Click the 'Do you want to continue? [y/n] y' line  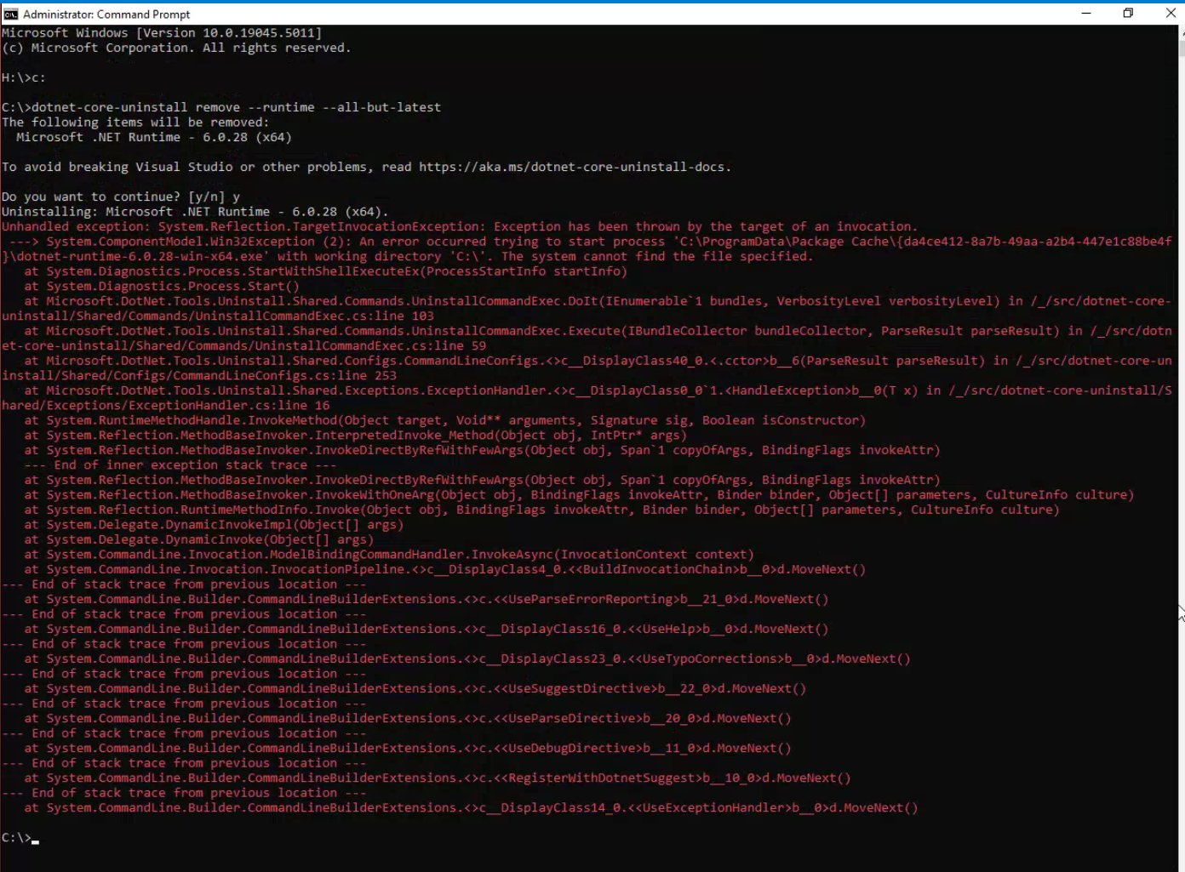[121, 197]
